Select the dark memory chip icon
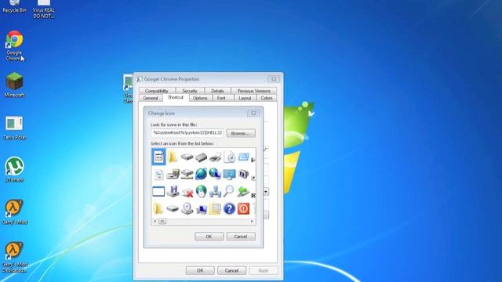 click(x=201, y=157)
